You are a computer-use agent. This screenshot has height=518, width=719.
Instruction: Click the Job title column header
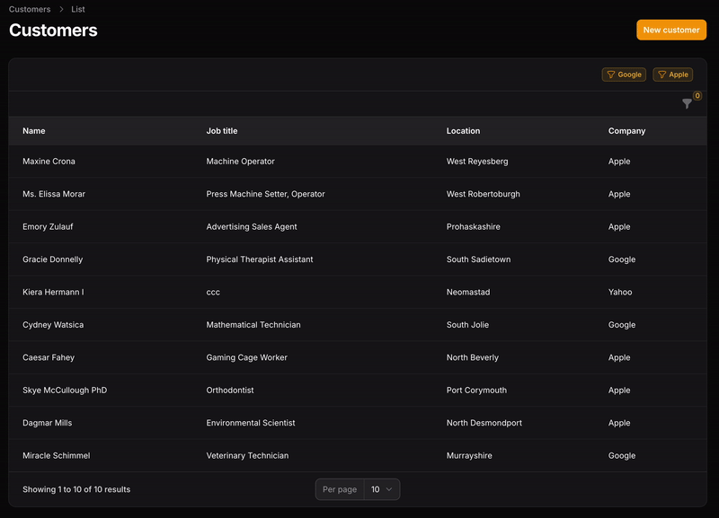point(222,131)
